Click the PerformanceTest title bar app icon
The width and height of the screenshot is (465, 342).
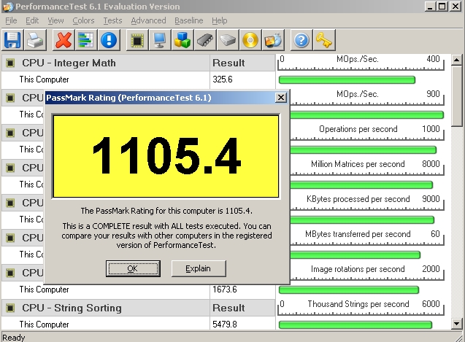8,7
